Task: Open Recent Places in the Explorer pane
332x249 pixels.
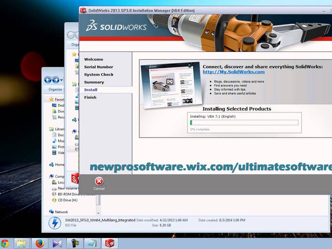Action: [58, 117]
